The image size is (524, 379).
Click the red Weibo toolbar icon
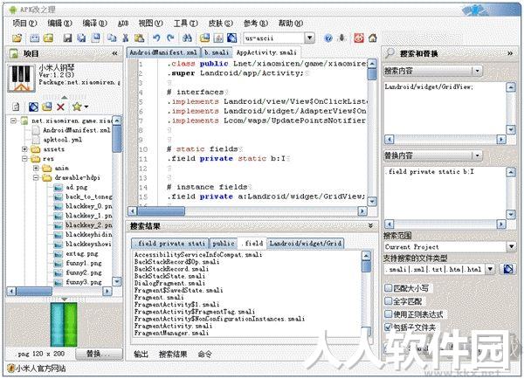point(359,38)
